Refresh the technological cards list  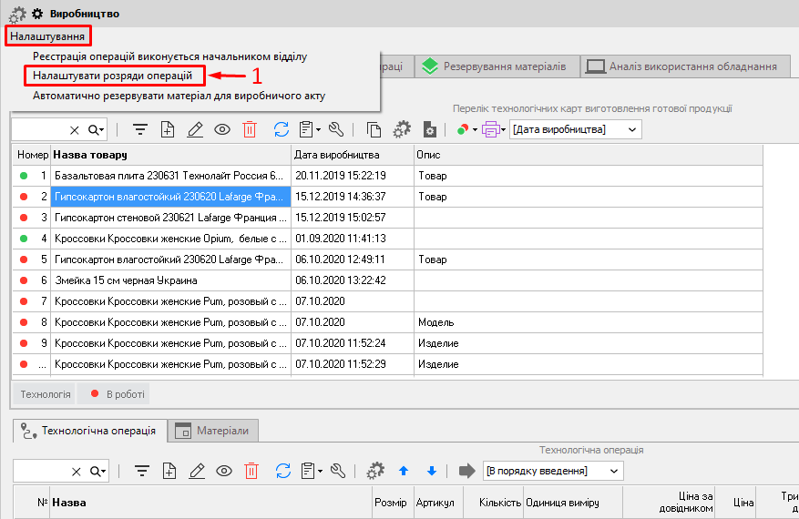click(282, 130)
